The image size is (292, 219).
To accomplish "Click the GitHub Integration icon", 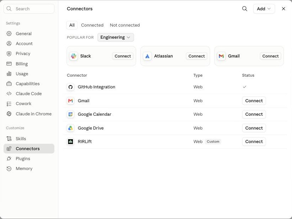I will pyautogui.click(x=71, y=87).
